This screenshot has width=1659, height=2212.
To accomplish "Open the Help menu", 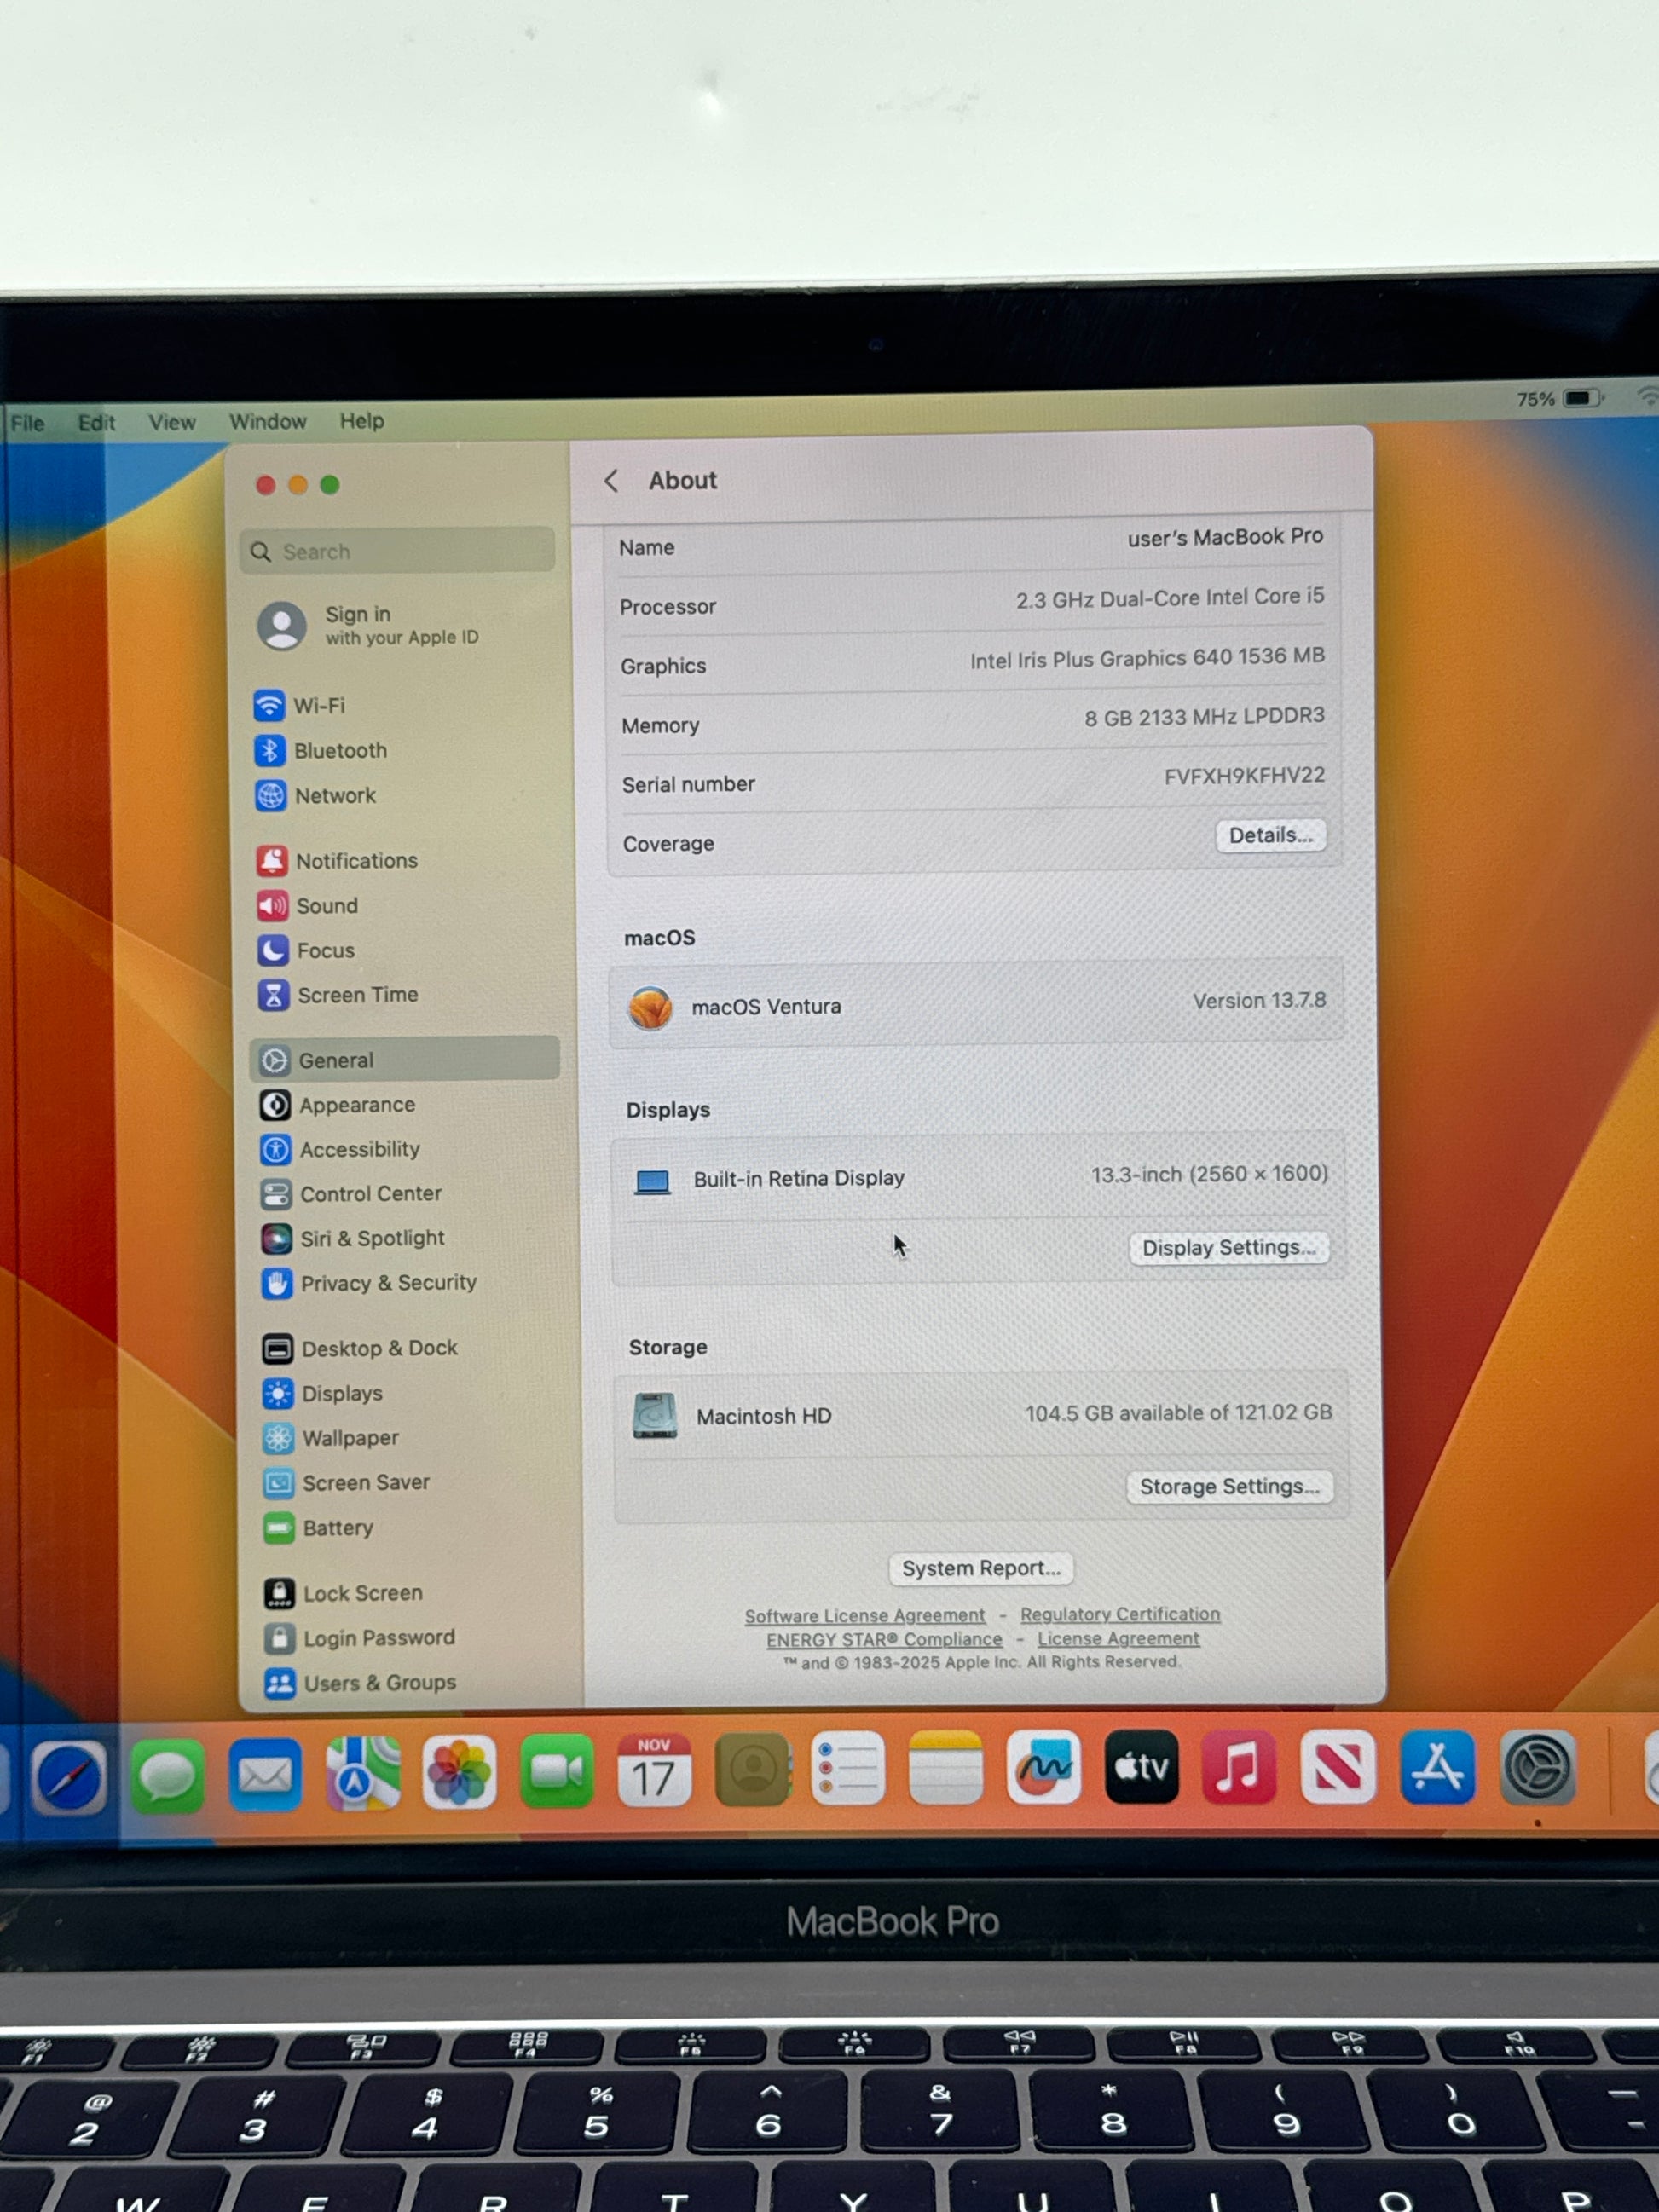I will pyautogui.click(x=361, y=421).
